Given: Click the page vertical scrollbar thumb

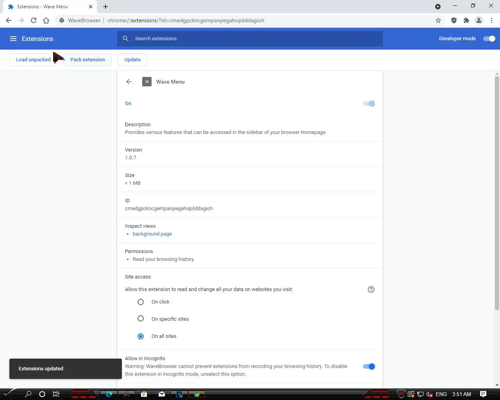Looking at the screenshot, I should pyautogui.click(x=497, y=193).
